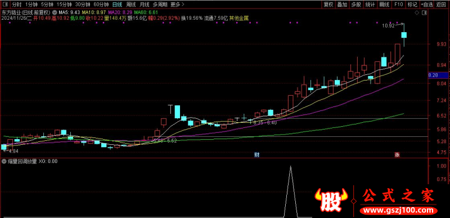Screen dimensions: 450x218
Task: Toggle the left sidebar panel icon
Action: pyautogui.click(x=6, y=5)
